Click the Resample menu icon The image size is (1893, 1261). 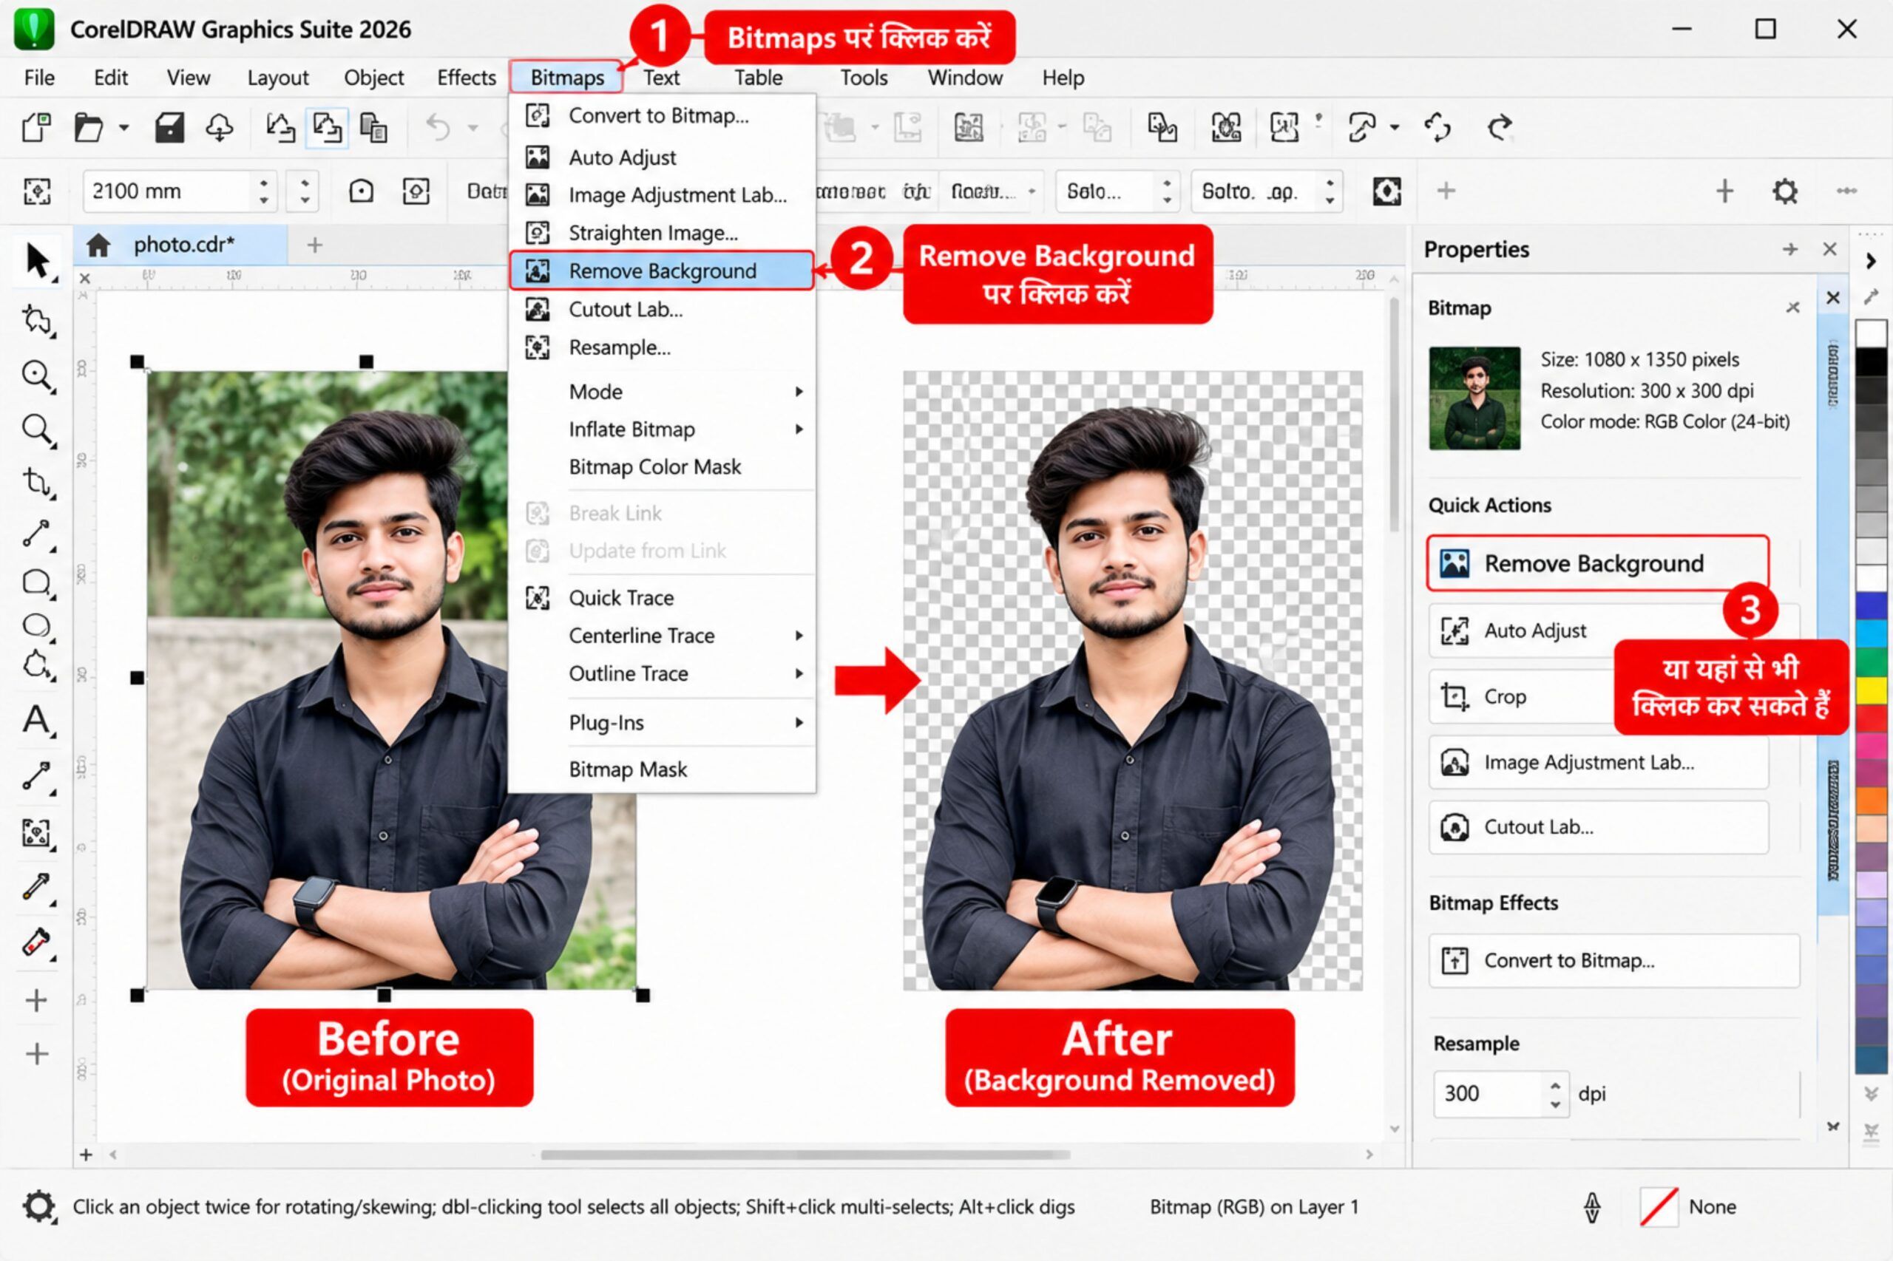(538, 347)
